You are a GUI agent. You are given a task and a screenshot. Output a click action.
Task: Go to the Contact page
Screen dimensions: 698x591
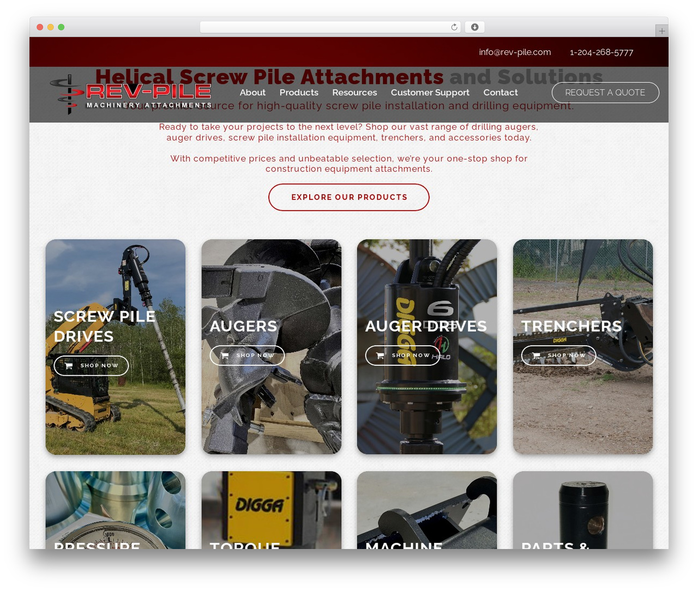tap(501, 93)
